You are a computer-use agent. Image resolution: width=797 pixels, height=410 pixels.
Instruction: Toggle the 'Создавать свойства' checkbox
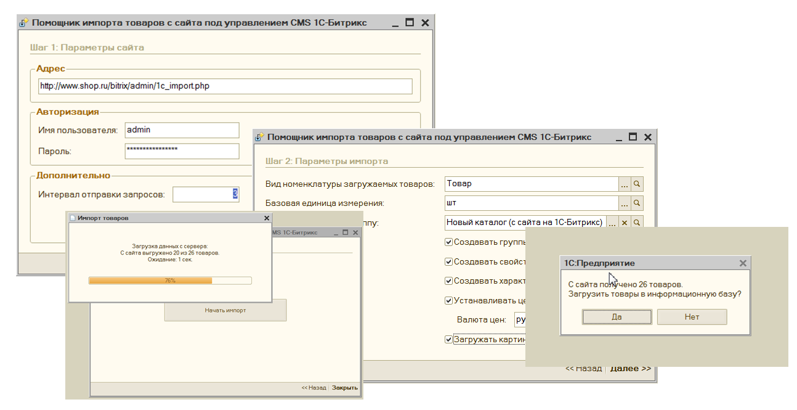448,261
